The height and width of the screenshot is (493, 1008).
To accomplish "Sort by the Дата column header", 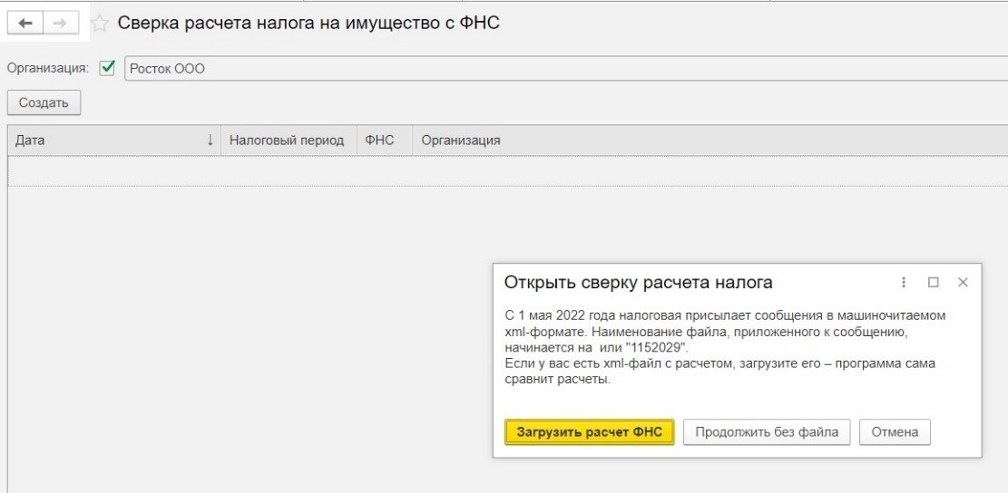I will point(113,140).
